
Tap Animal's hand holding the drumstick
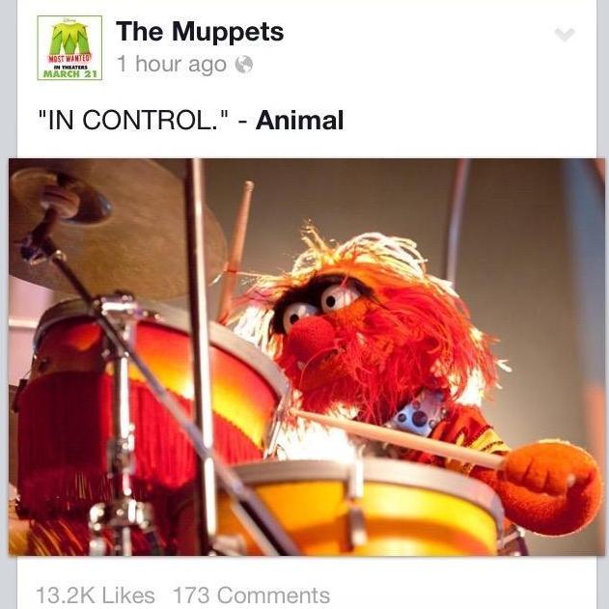tap(549, 487)
